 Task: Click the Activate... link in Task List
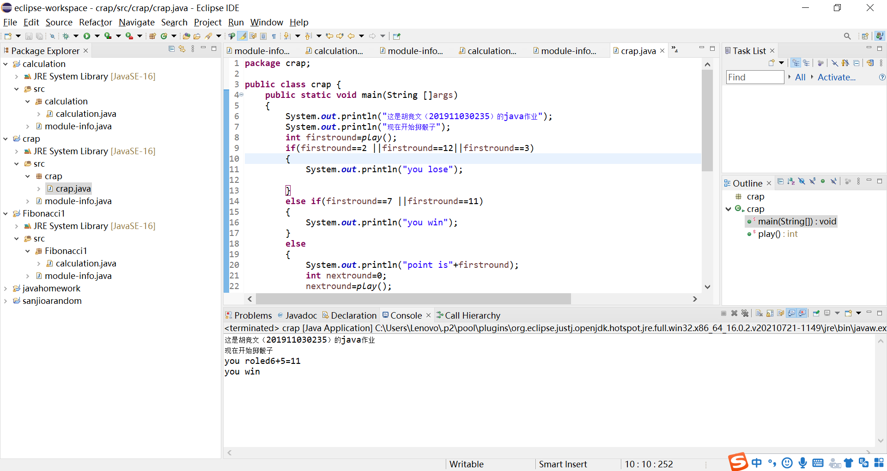837,78
